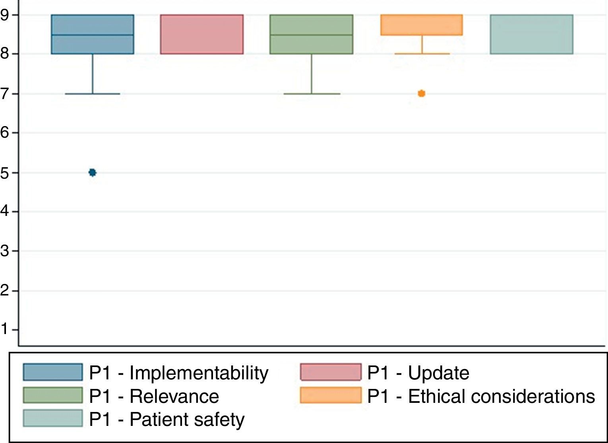This screenshot has height=443, width=608.
Task: Click the teal Patient safety legend swatch
Action: point(52,418)
